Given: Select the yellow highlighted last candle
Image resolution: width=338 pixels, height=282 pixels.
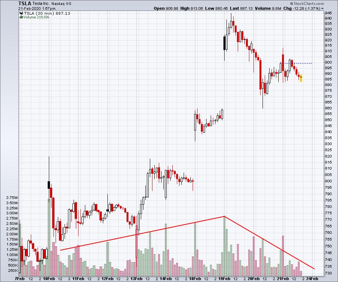Looking at the screenshot, I should pyautogui.click(x=301, y=77).
